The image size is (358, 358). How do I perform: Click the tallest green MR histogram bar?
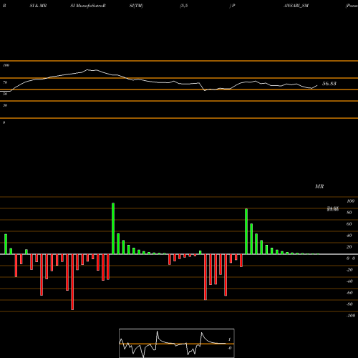[x=113, y=228]
